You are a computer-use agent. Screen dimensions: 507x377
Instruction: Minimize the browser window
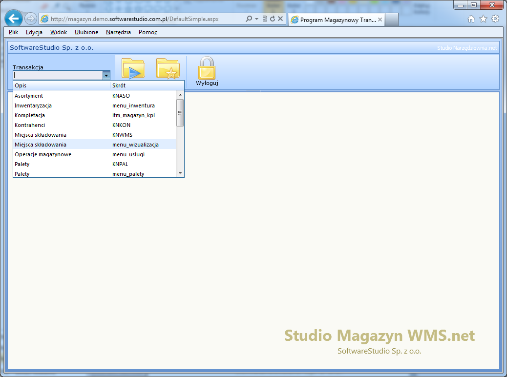(x=461, y=5)
